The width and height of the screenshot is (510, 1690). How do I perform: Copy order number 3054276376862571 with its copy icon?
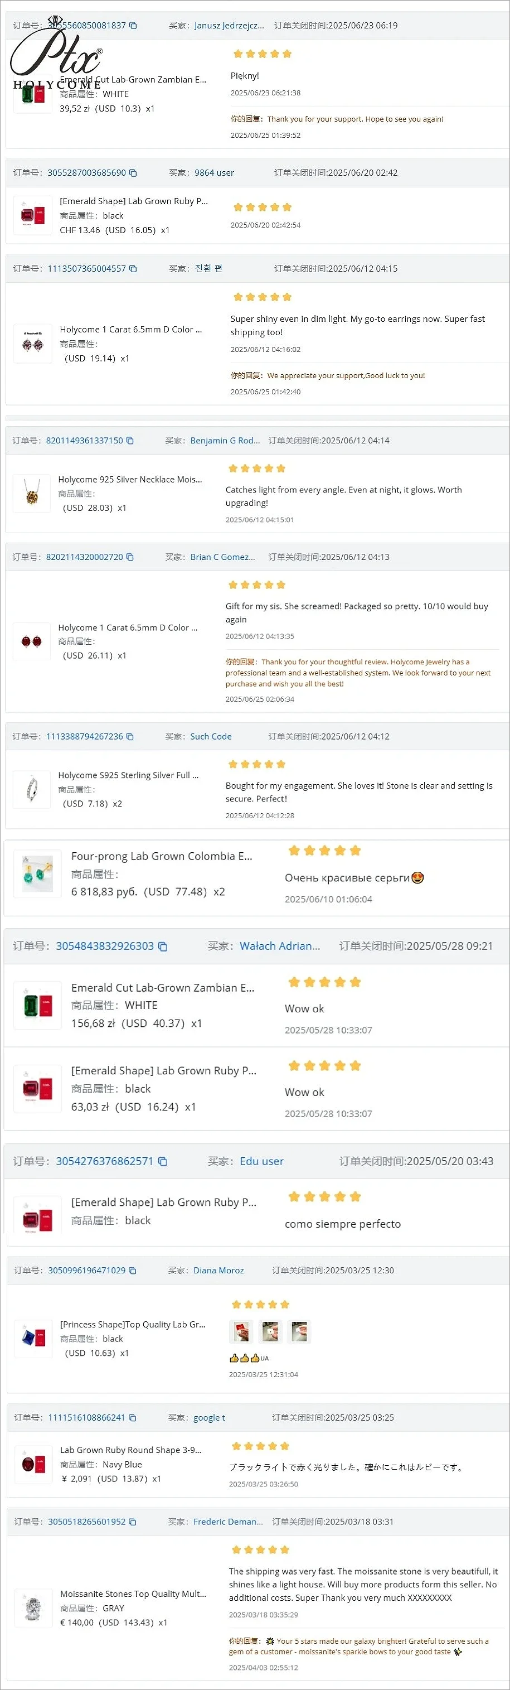(x=163, y=1161)
